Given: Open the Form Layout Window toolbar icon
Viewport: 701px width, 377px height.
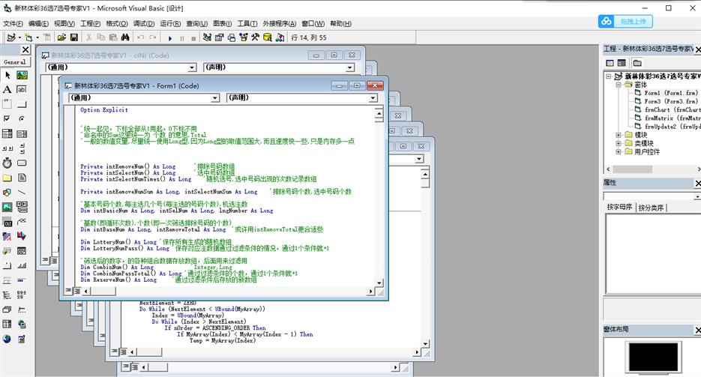Looking at the screenshot, I should [x=231, y=37].
